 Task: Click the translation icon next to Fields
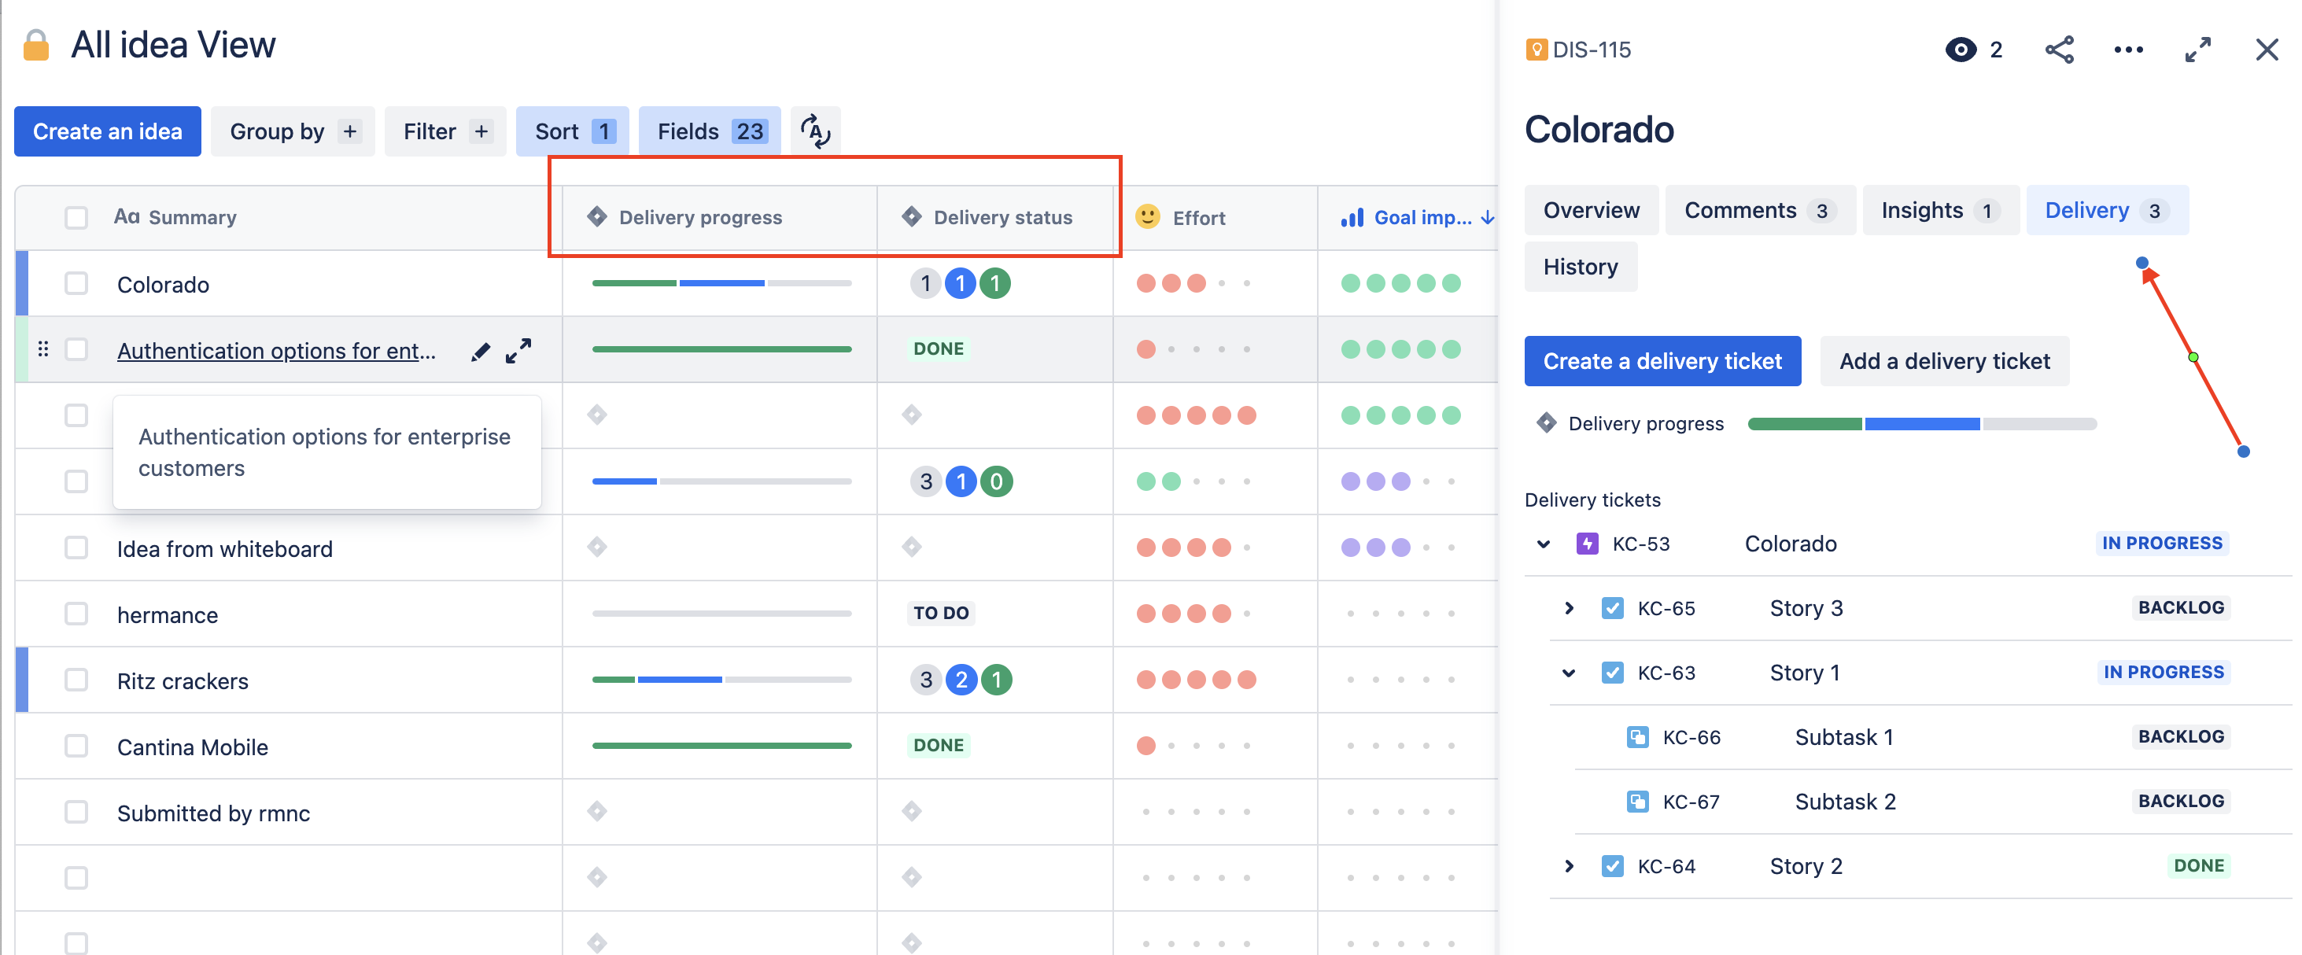(x=815, y=131)
